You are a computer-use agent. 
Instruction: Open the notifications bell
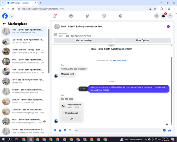(164, 16)
